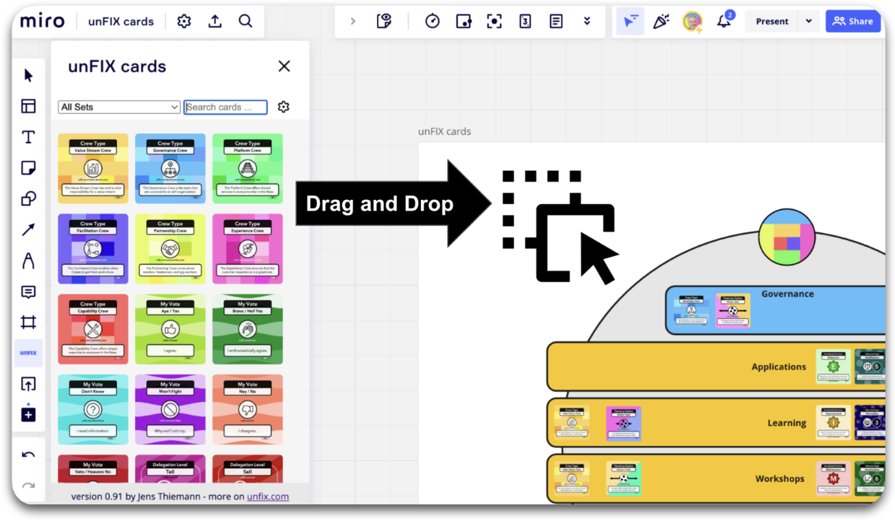Redo the last action
This screenshot has width=895, height=520.
(x=28, y=487)
